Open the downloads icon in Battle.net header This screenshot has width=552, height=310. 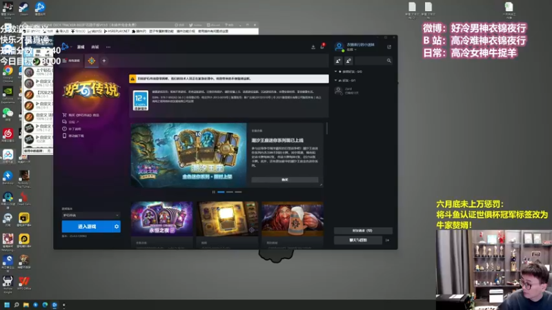coord(313,47)
